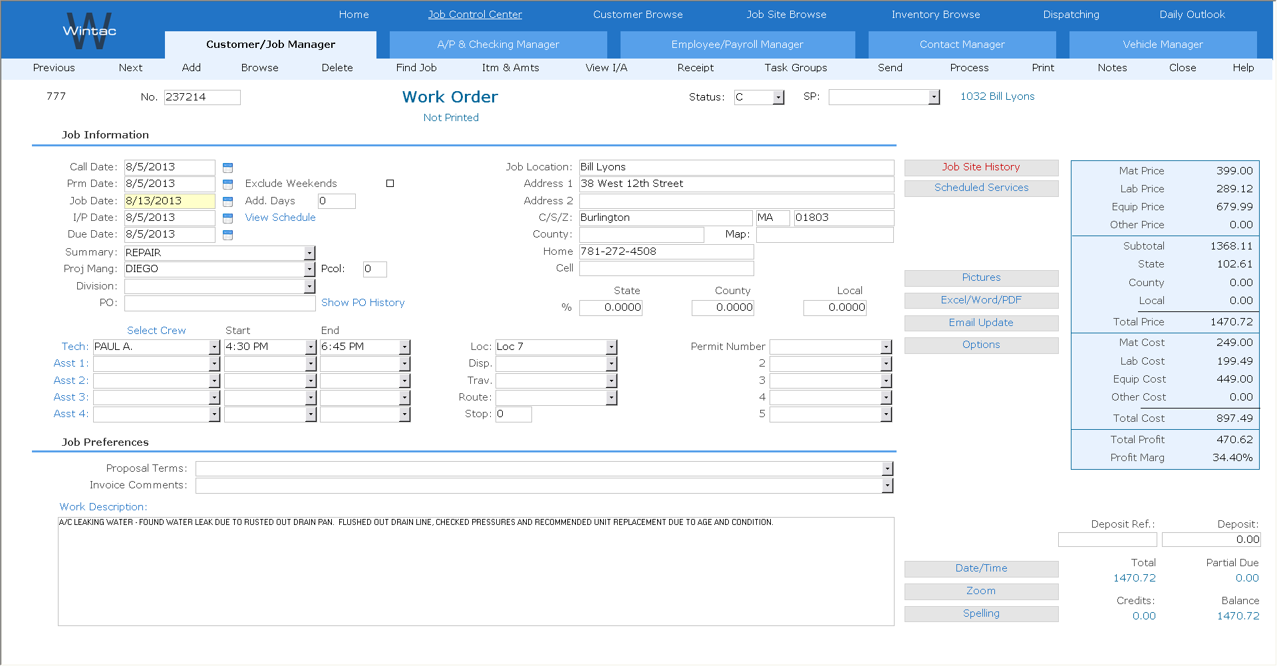Viewport: 1277px width, 666px height.
Task: Toggle the Exclude Weekends checkbox
Action: tap(390, 184)
